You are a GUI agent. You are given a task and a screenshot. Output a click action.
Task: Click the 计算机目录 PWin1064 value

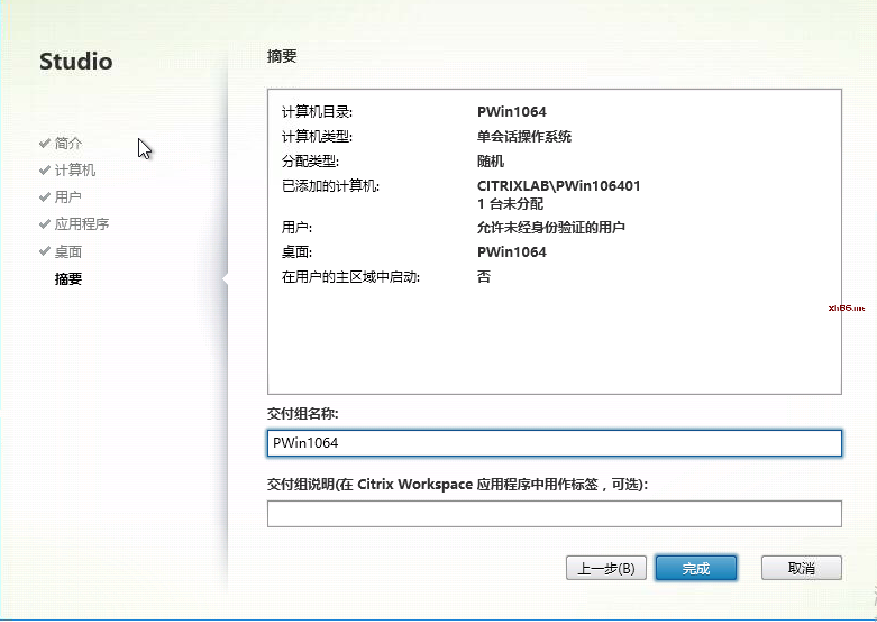pos(512,112)
